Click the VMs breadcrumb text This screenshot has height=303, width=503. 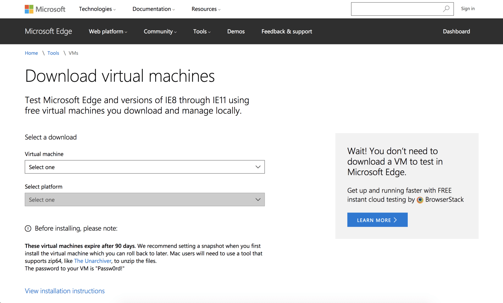(74, 53)
